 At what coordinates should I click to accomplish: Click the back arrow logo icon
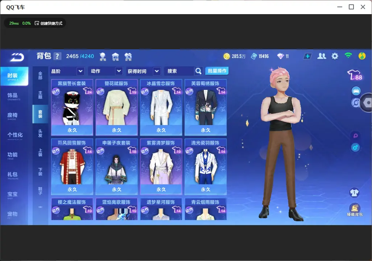[17, 57]
